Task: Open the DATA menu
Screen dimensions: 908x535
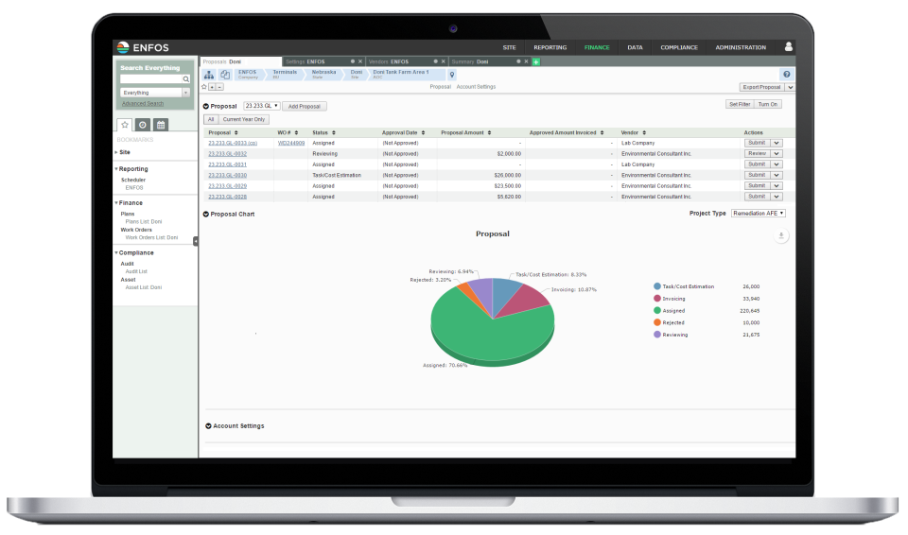Action: pos(636,47)
